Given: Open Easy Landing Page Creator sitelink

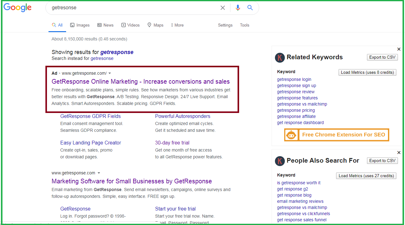Looking at the screenshot, I should (91, 143).
